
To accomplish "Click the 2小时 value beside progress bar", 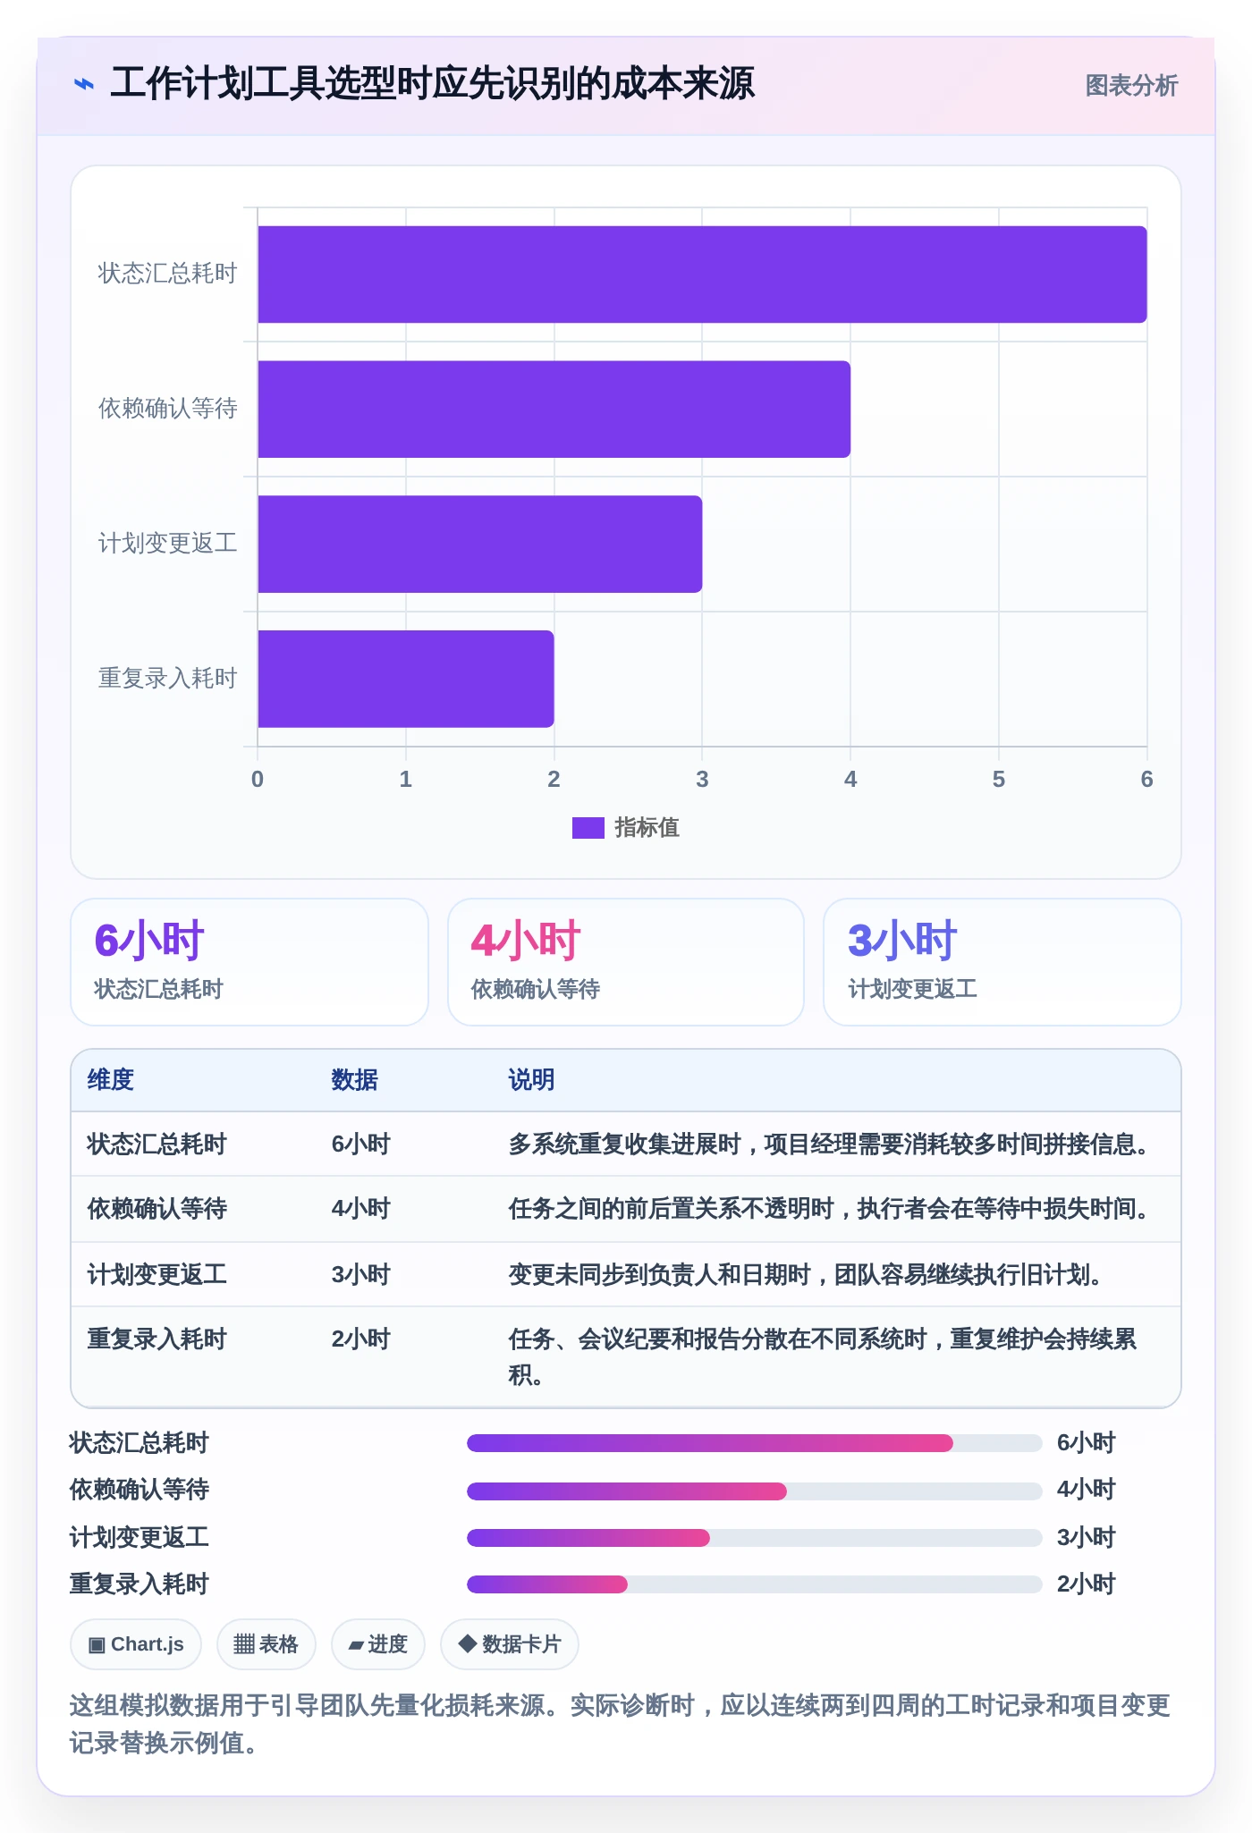I will [x=1087, y=1584].
